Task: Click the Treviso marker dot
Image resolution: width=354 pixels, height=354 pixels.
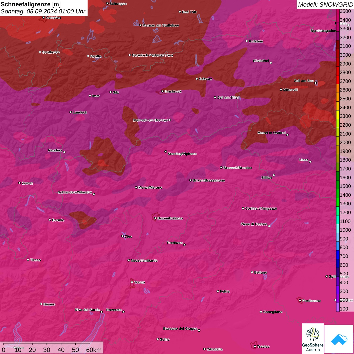Action: [x=255, y=346]
